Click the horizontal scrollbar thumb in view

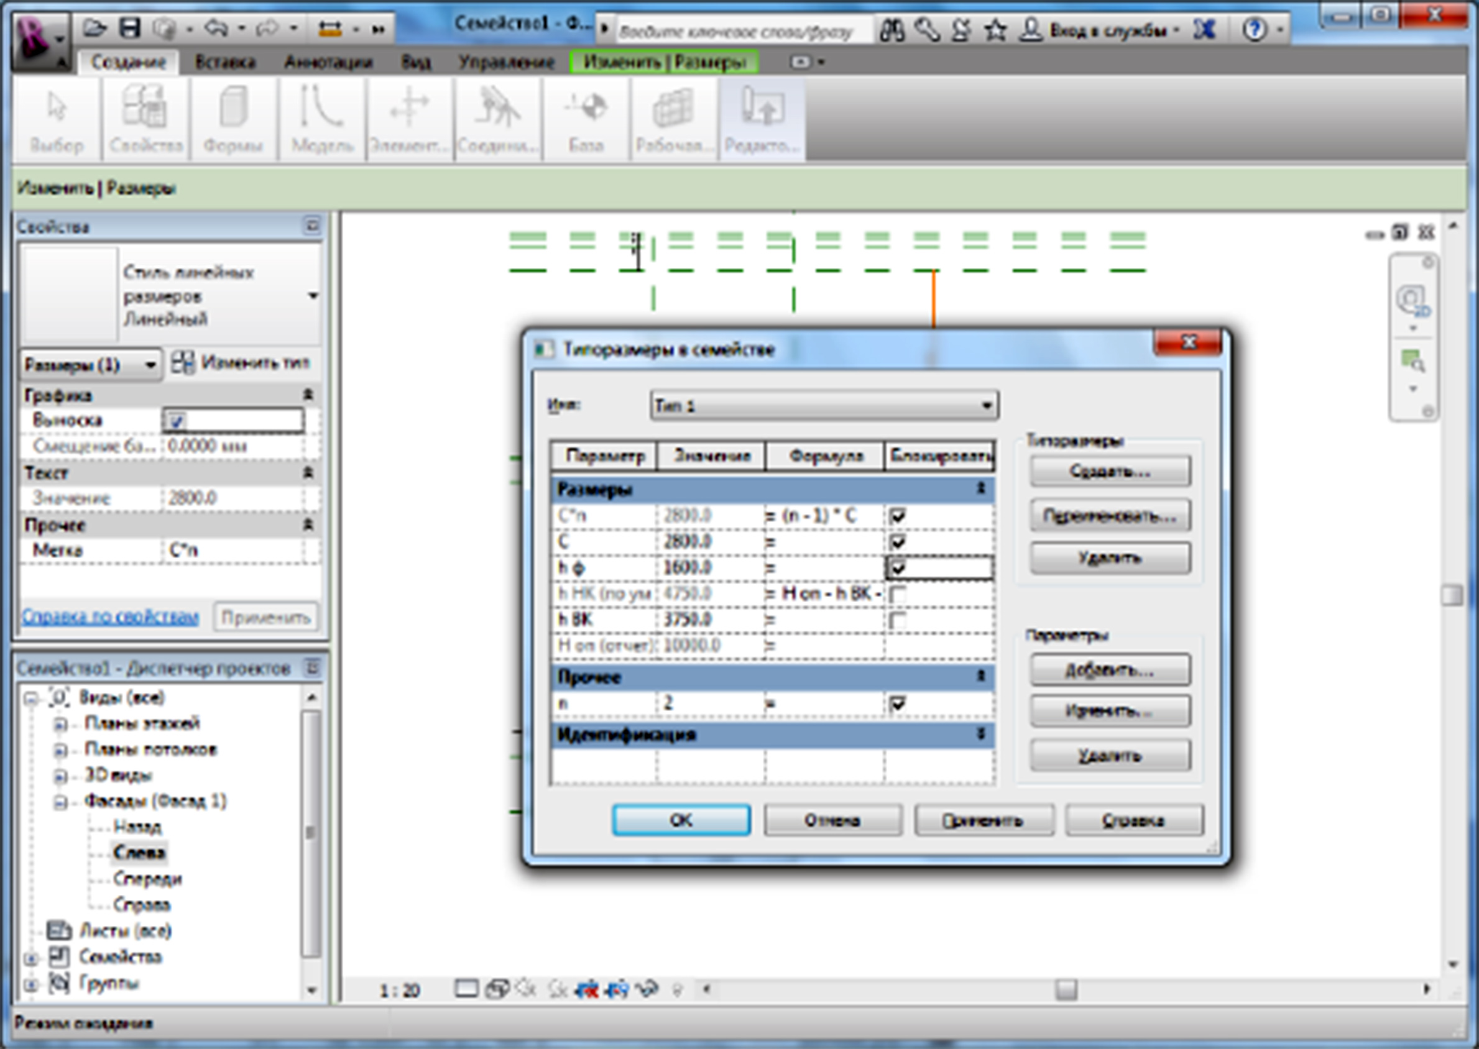[x=1066, y=989]
